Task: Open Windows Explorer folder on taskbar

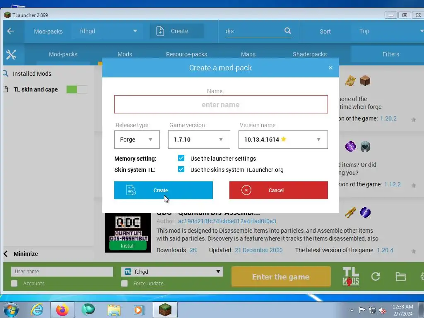Action: click(x=114, y=310)
